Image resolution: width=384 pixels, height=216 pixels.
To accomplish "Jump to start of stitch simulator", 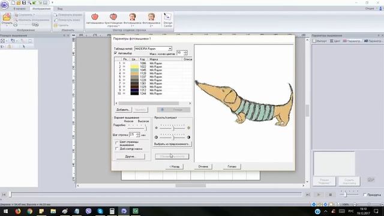I will pos(4,194).
